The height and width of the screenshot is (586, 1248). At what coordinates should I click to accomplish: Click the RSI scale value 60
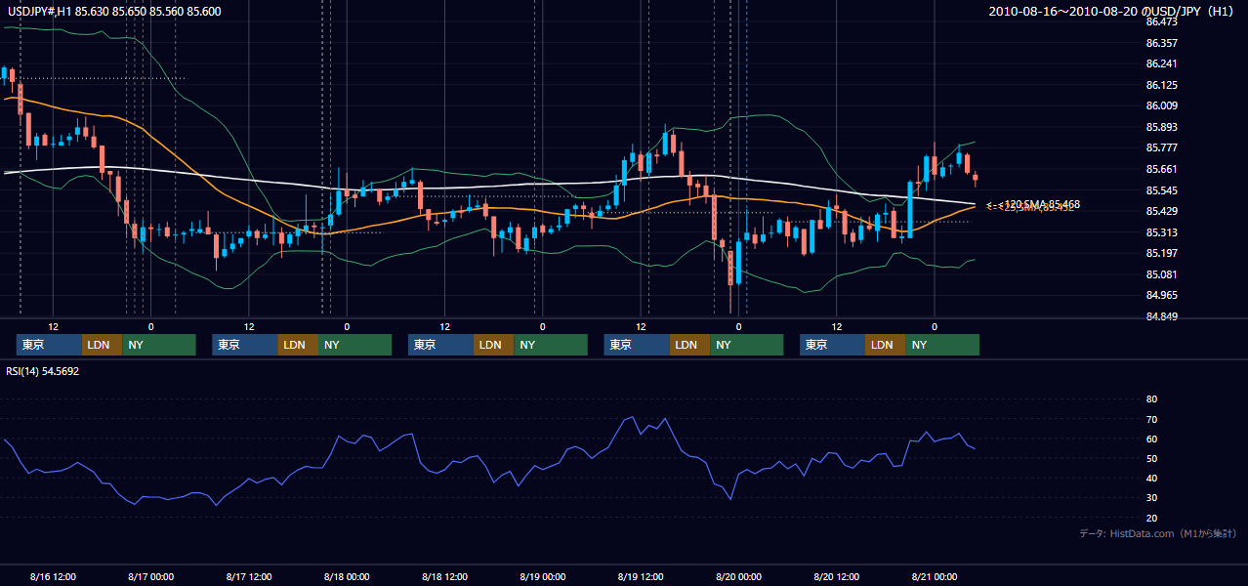tap(1151, 439)
